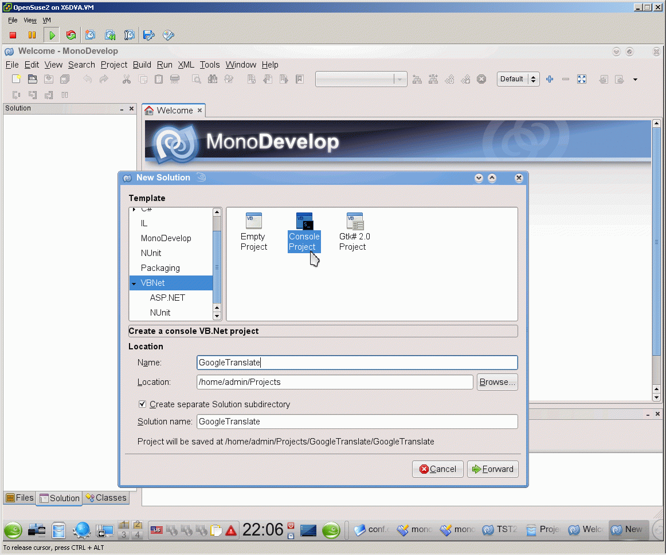666x555 pixels.
Task: Click the Copy icon in toolbar
Action: click(143, 79)
